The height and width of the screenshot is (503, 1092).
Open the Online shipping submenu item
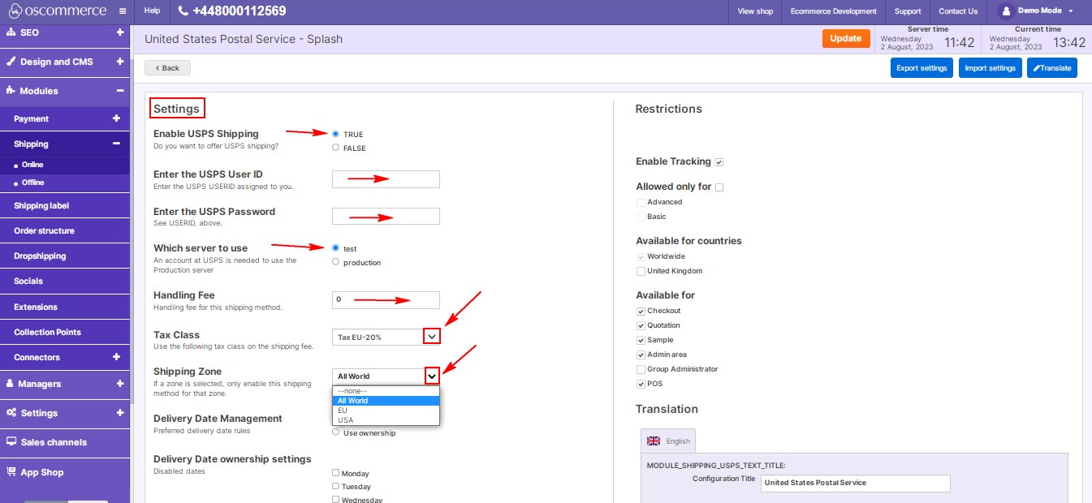32,165
